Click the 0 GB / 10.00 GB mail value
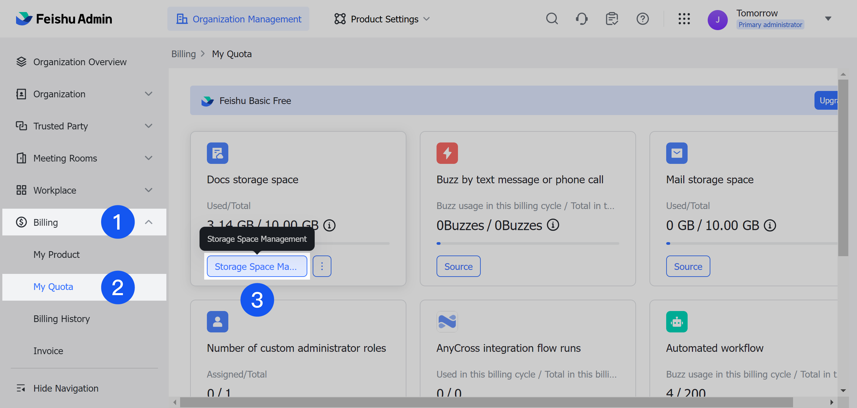 [712, 225]
